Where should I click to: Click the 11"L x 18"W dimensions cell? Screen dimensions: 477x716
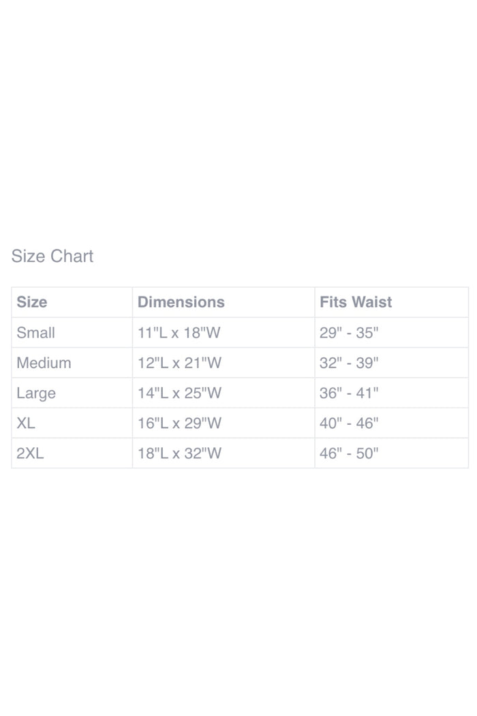(224, 333)
